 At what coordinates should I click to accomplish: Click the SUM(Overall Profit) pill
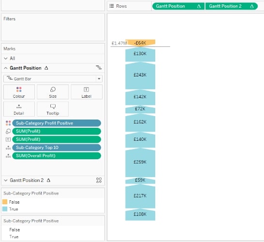coord(57,155)
